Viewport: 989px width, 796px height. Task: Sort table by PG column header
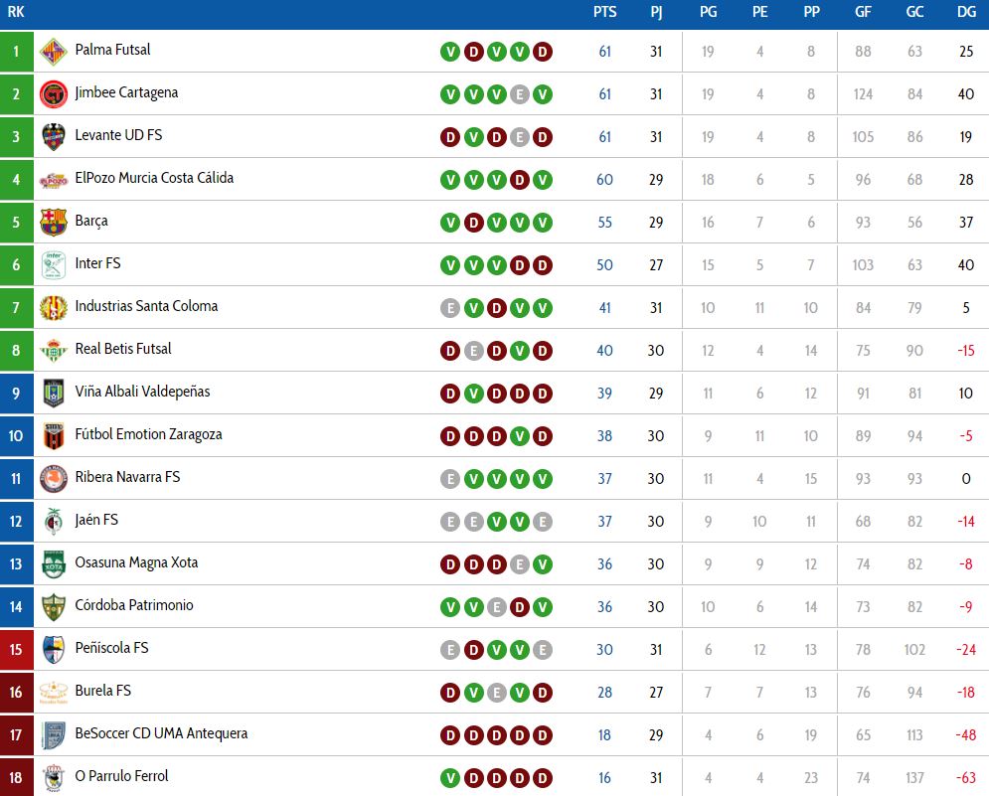point(708,12)
